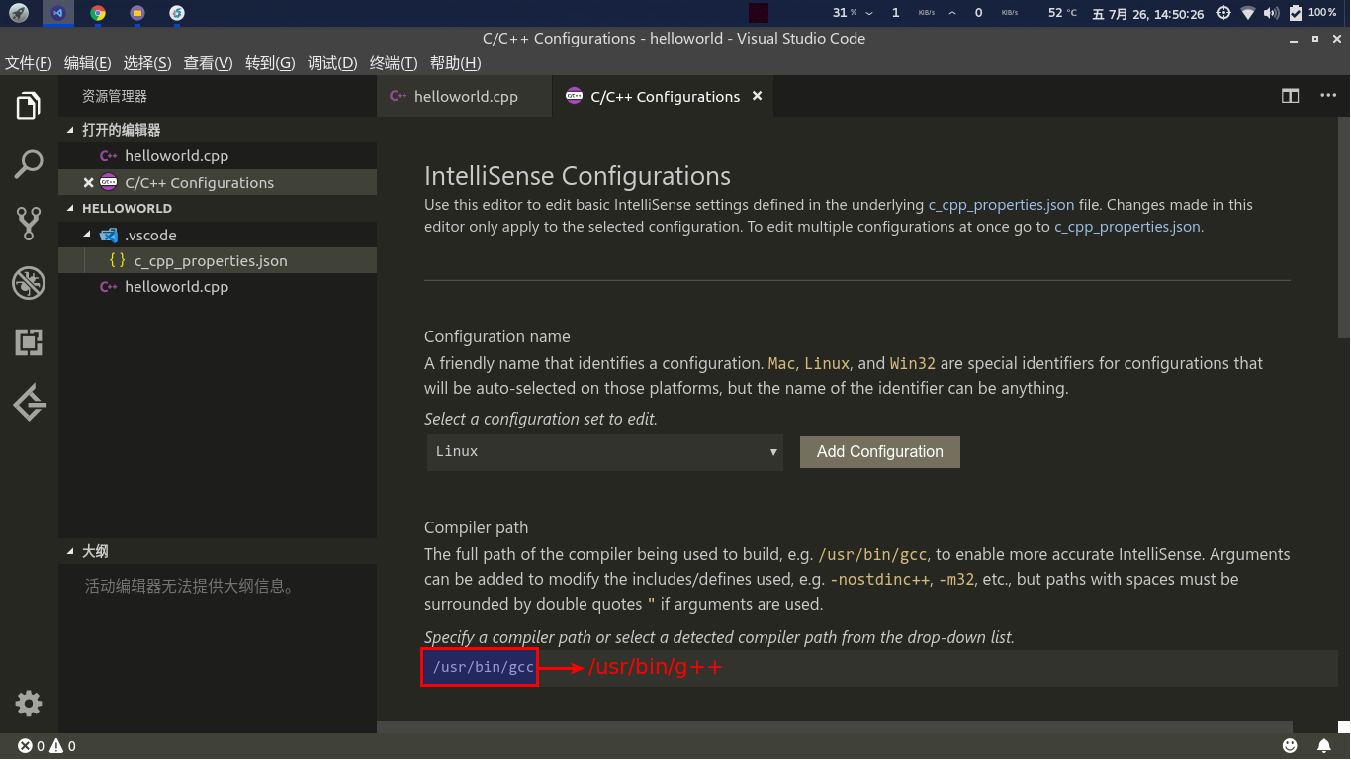1351x760 pixels.
Task: Click the Split Editor icon
Action: [x=1290, y=96]
